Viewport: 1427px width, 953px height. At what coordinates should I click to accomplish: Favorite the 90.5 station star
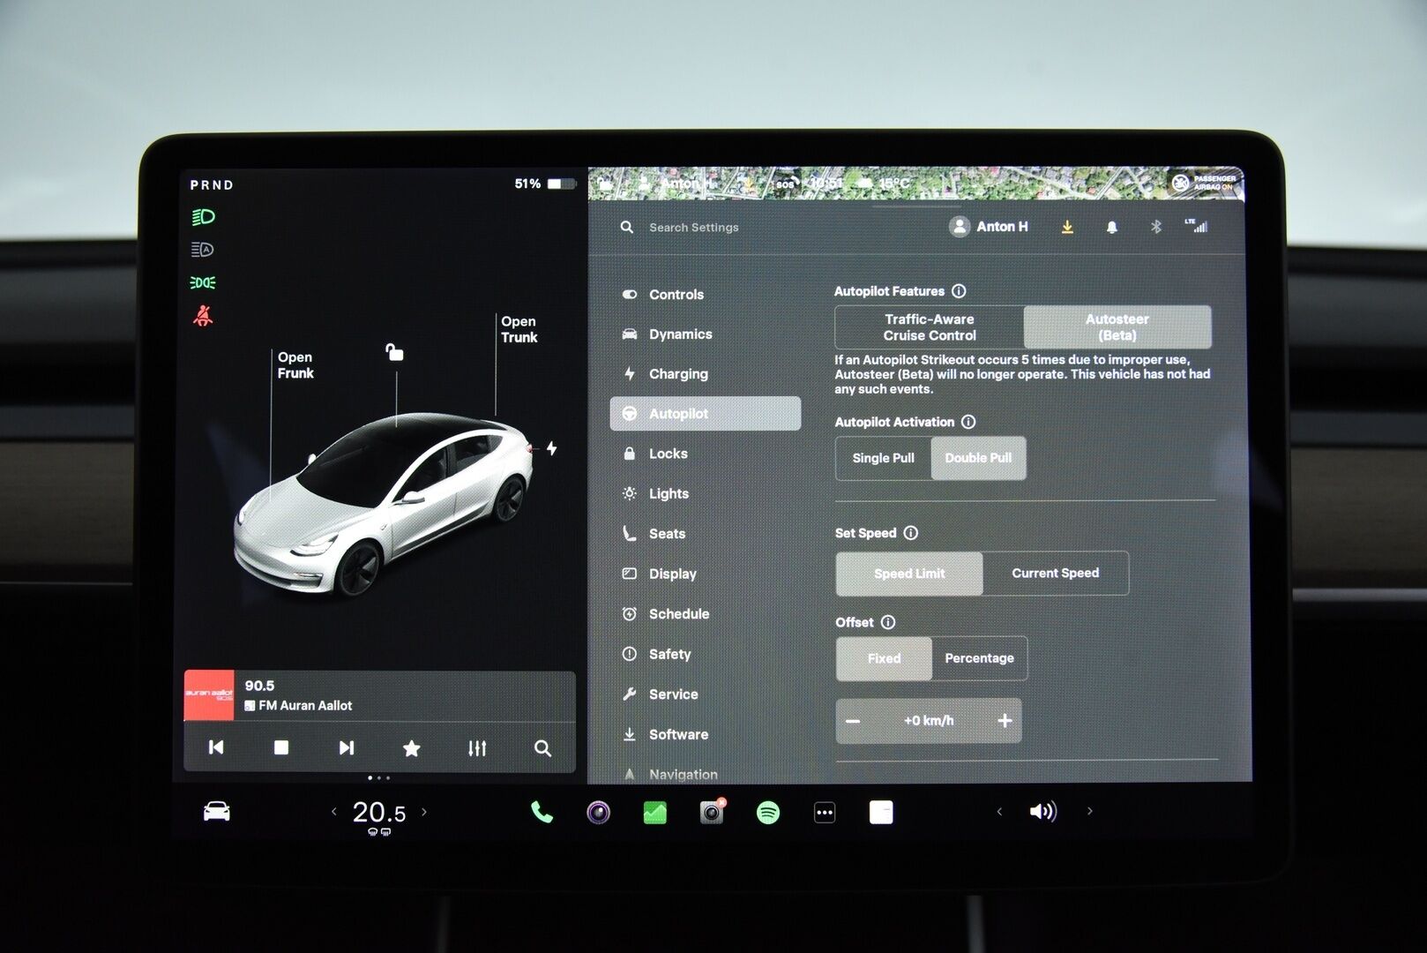tap(411, 748)
